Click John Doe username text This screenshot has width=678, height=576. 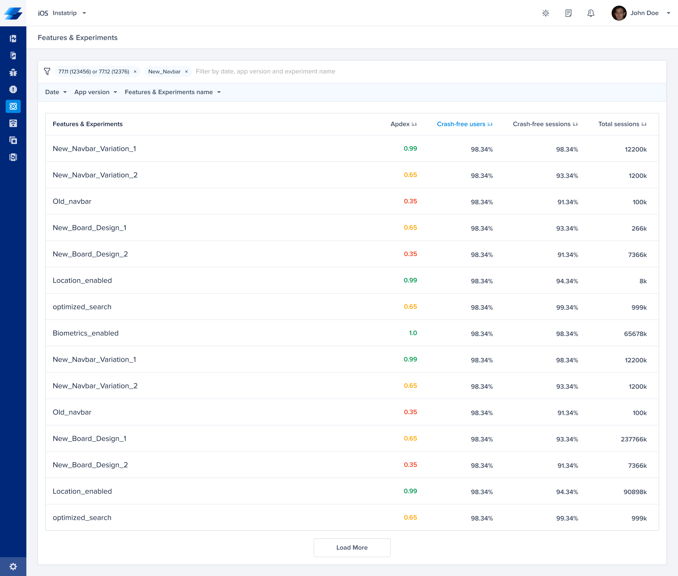pyautogui.click(x=644, y=13)
